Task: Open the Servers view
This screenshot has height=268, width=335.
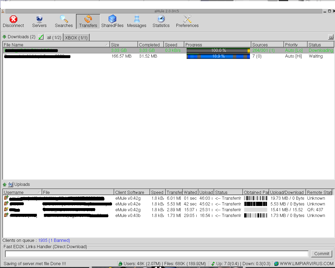Action: pos(39,21)
